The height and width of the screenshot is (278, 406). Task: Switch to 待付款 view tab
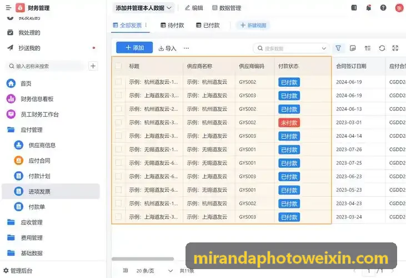point(172,25)
